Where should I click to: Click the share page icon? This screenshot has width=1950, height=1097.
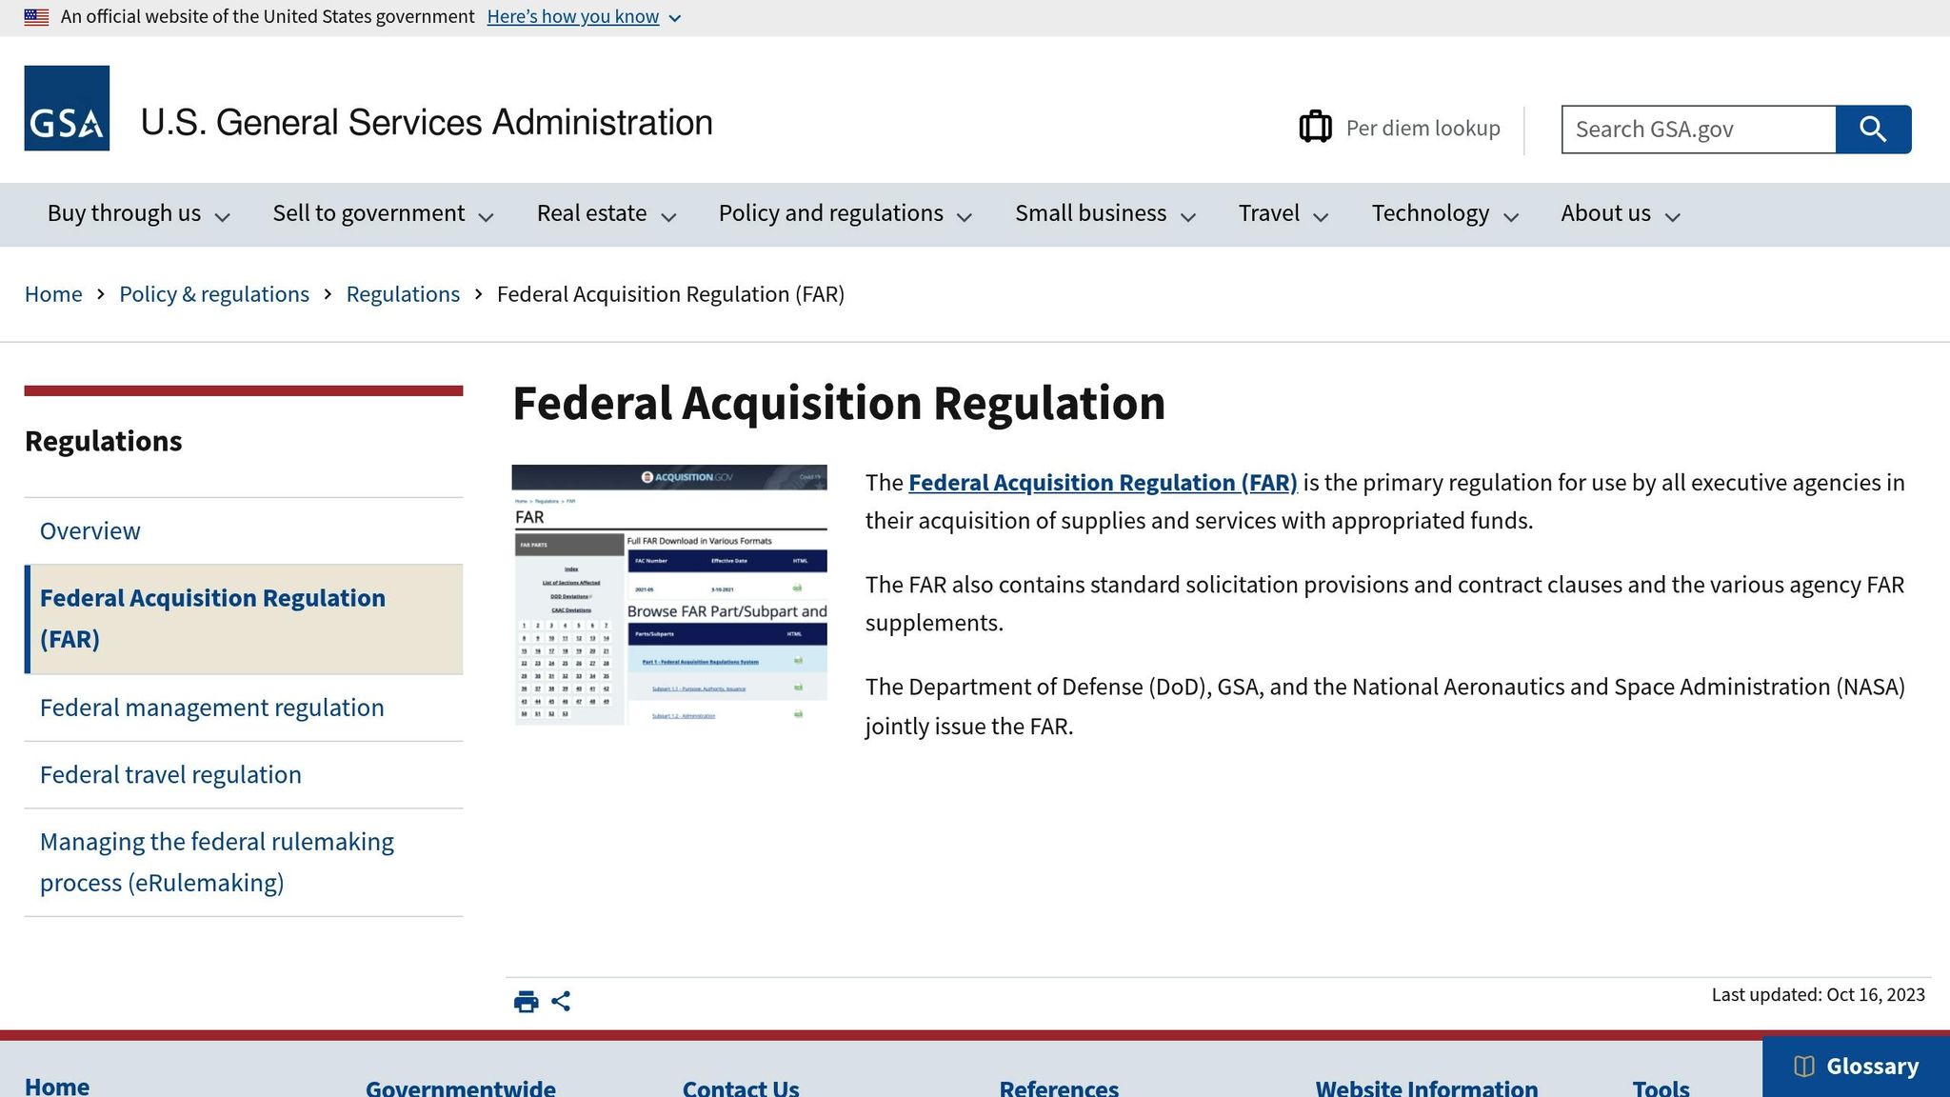coord(562,1001)
